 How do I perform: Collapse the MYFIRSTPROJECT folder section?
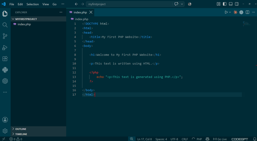tap(38, 19)
